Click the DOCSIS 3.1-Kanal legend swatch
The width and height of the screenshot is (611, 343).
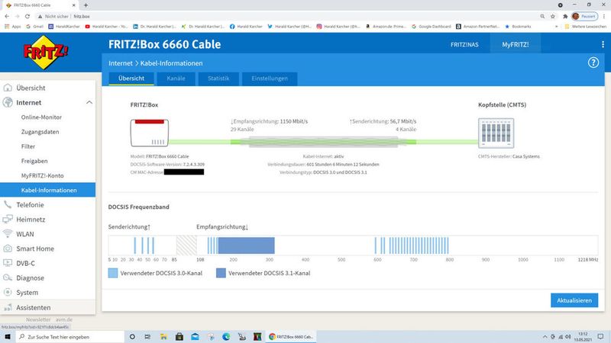(x=221, y=273)
